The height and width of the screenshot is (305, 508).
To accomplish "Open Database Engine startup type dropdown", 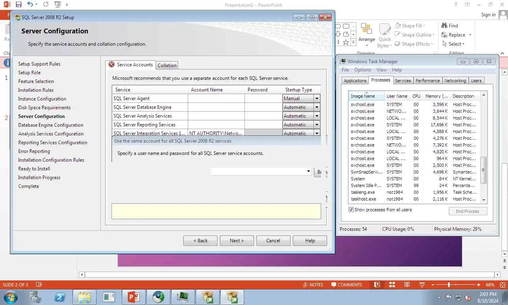I will [x=317, y=107].
